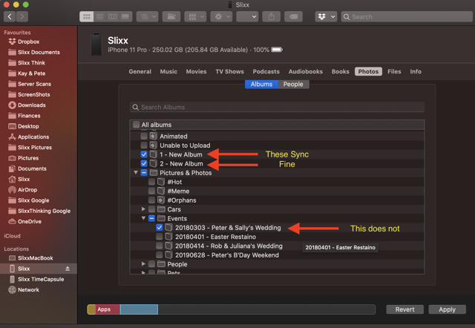This screenshot has width=475, height=328.
Task: Uncheck the 2 - New Album checkbox
Action: [x=144, y=163]
